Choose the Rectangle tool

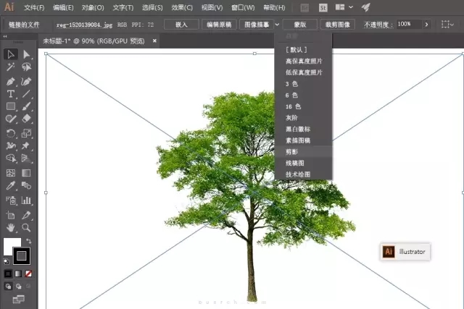coord(11,106)
